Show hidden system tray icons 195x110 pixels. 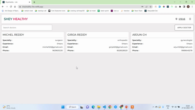click(153, 107)
